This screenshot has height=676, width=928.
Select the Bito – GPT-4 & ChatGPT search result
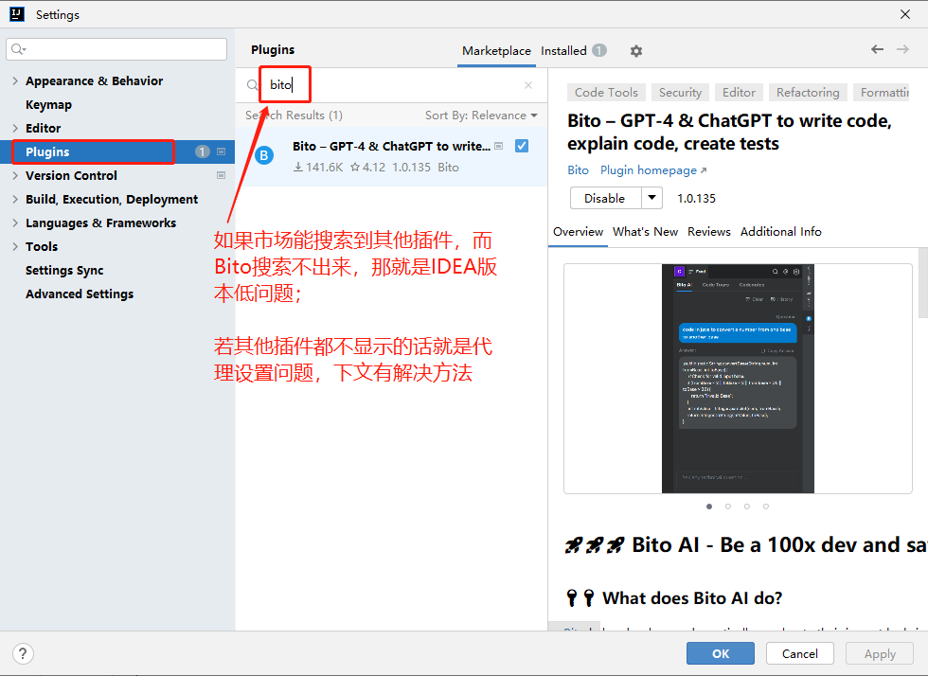392,157
